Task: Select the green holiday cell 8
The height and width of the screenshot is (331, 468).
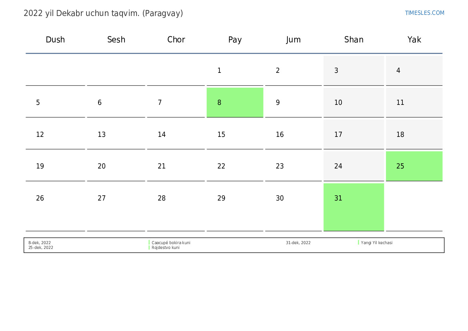Action: pos(235,102)
